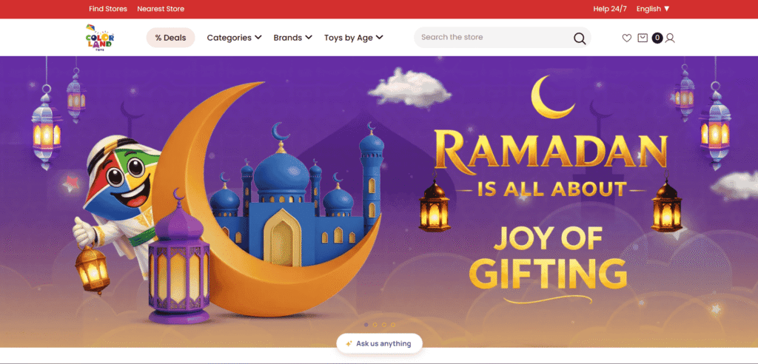Screen dimensions: 758x364
Task: Click the sparkle icon in Ask us anything
Action: pos(349,344)
